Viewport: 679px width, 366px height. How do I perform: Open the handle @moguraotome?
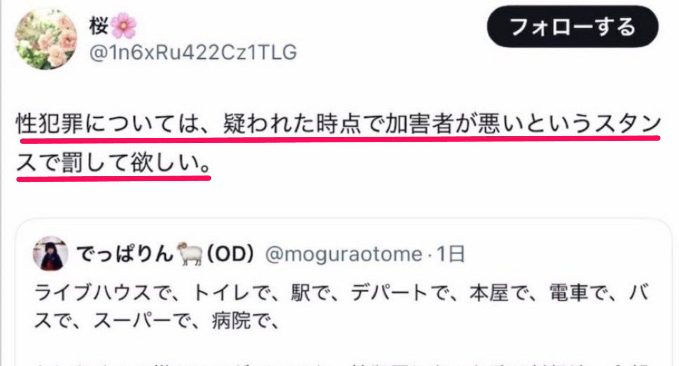(344, 254)
